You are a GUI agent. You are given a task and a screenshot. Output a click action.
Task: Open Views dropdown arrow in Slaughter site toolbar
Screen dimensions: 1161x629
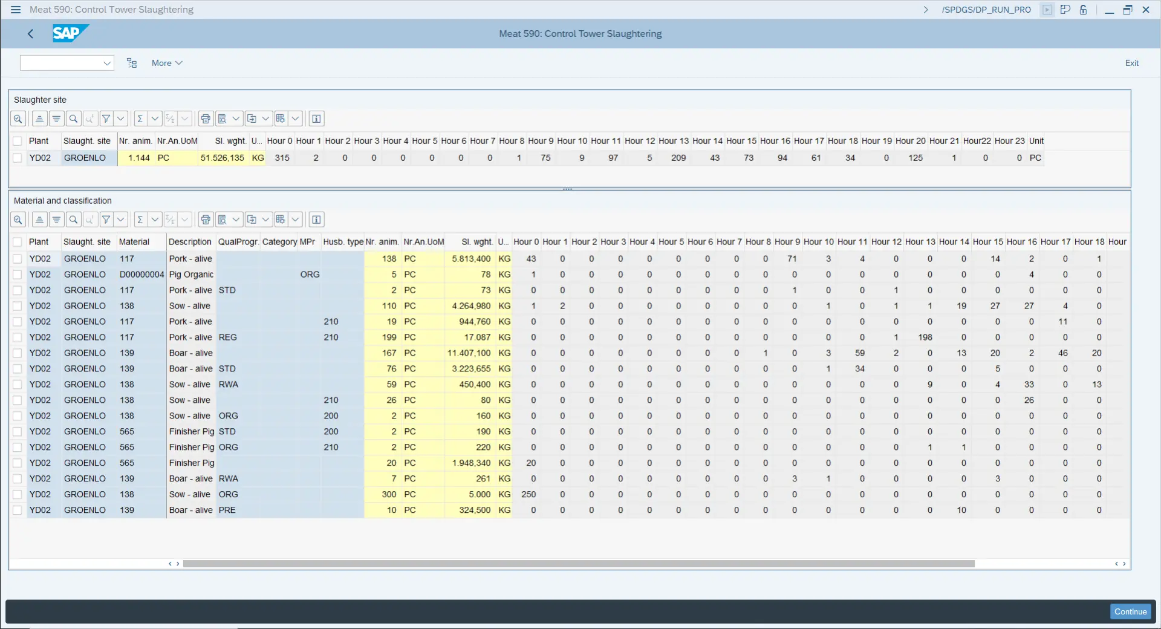click(x=236, y=119)
